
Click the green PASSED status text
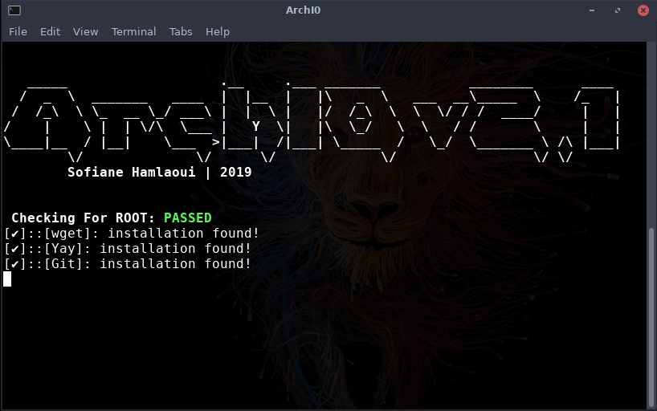point(188,218)
